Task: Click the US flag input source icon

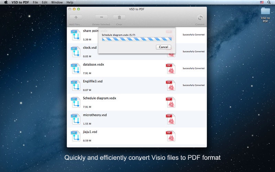Action: point(262,2)
